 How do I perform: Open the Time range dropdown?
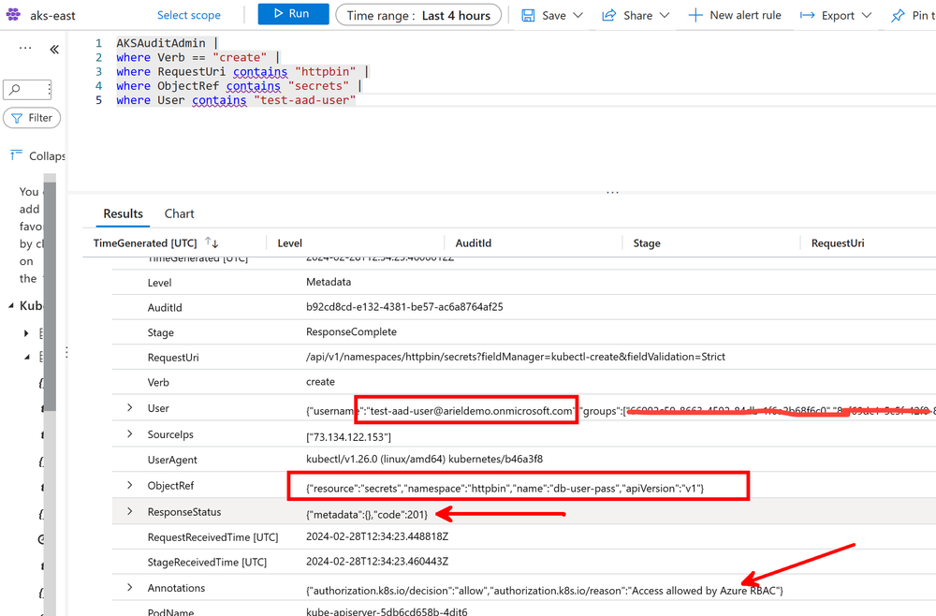(x=418, y=15)
